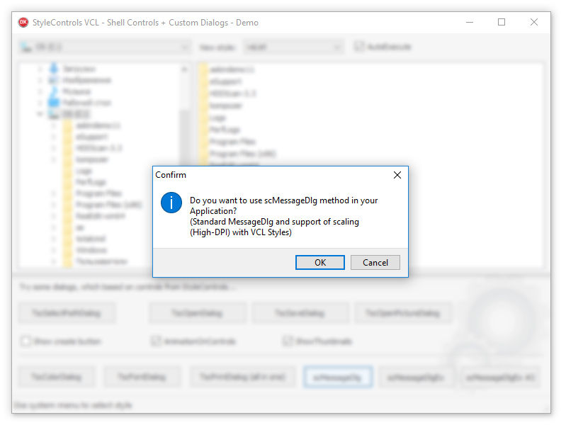Toggle the Show create button checkbox

click(26, 341)
